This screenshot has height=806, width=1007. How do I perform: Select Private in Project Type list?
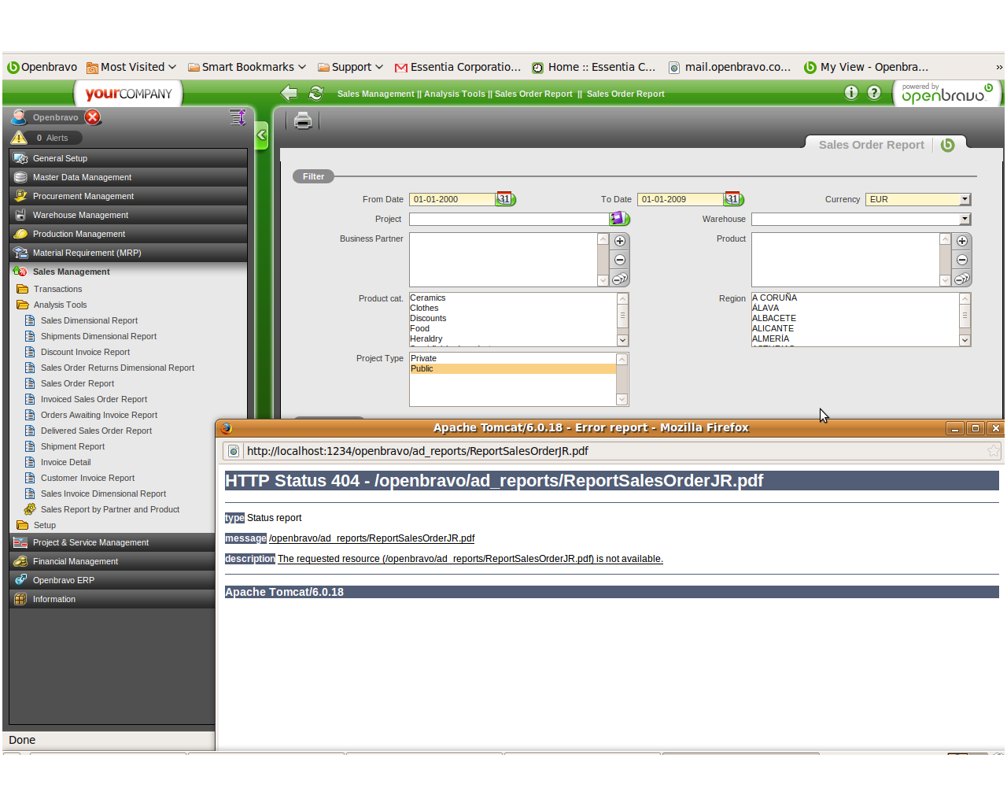pos(513,358)
